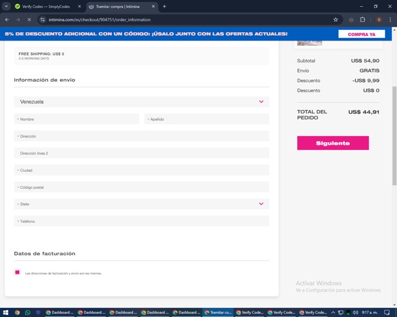Viewport: 397px width, 317px height.
Task: Click the address bar URL
Action: 99,20
